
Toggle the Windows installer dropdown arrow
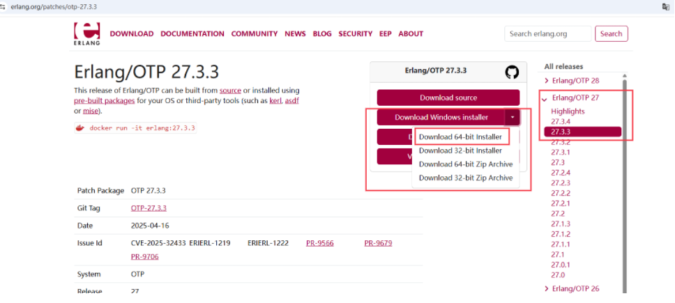513,117
